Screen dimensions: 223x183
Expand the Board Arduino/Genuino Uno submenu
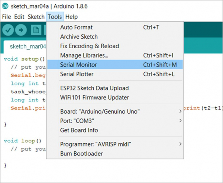(x=100, y=112)
